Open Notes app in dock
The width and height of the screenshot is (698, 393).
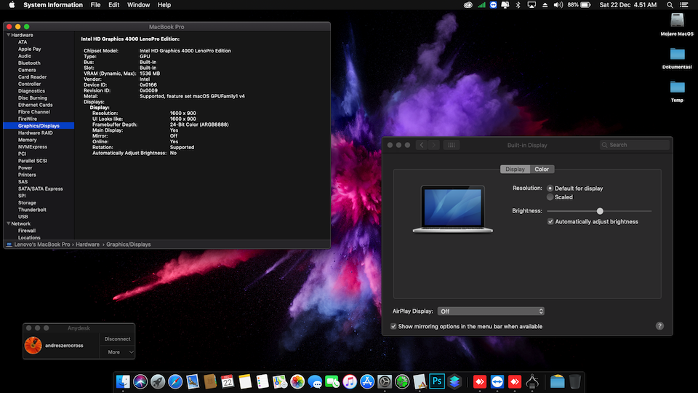tap(245, 382)
